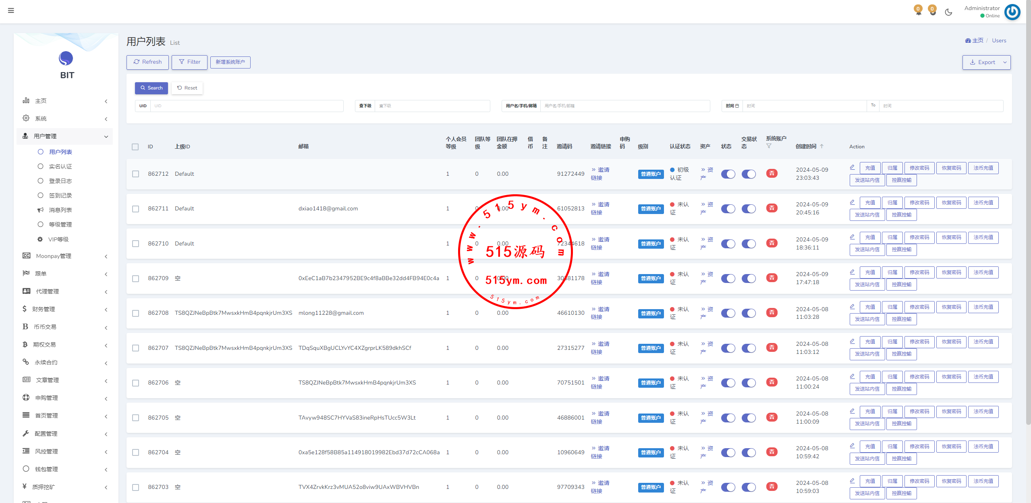Image resolution: width=1031 pixels, height=503 pixels.
Task: Open 登录日志 sidebar item
Action: point(60,181)
